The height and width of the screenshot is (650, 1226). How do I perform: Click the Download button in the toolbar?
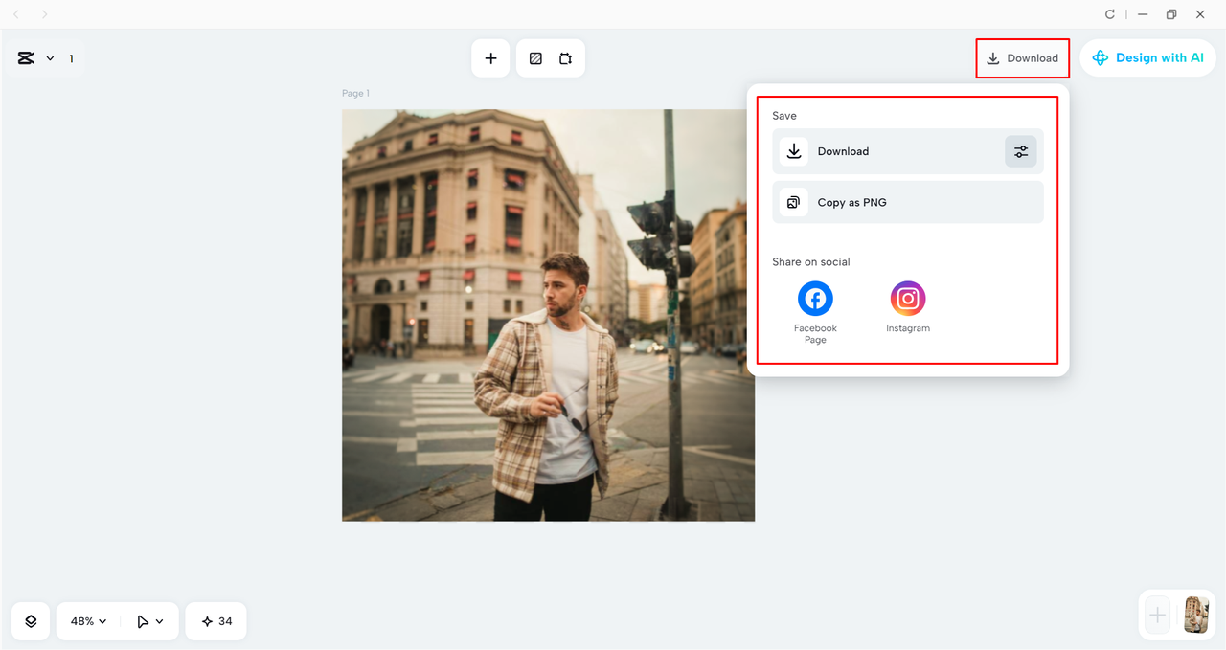point(1022,57)
